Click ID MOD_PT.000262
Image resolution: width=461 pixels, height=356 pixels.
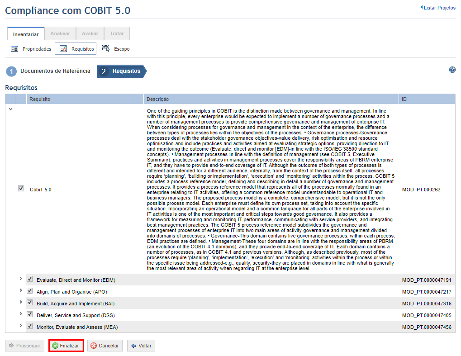(421, 190)
